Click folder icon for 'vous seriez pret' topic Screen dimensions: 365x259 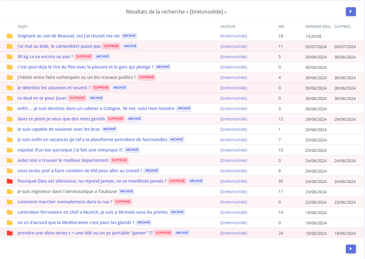click(10, 171)
